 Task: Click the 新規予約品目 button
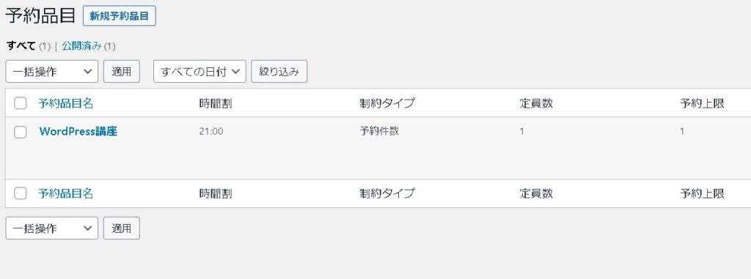pyautogui.click(x=120, y=16)
